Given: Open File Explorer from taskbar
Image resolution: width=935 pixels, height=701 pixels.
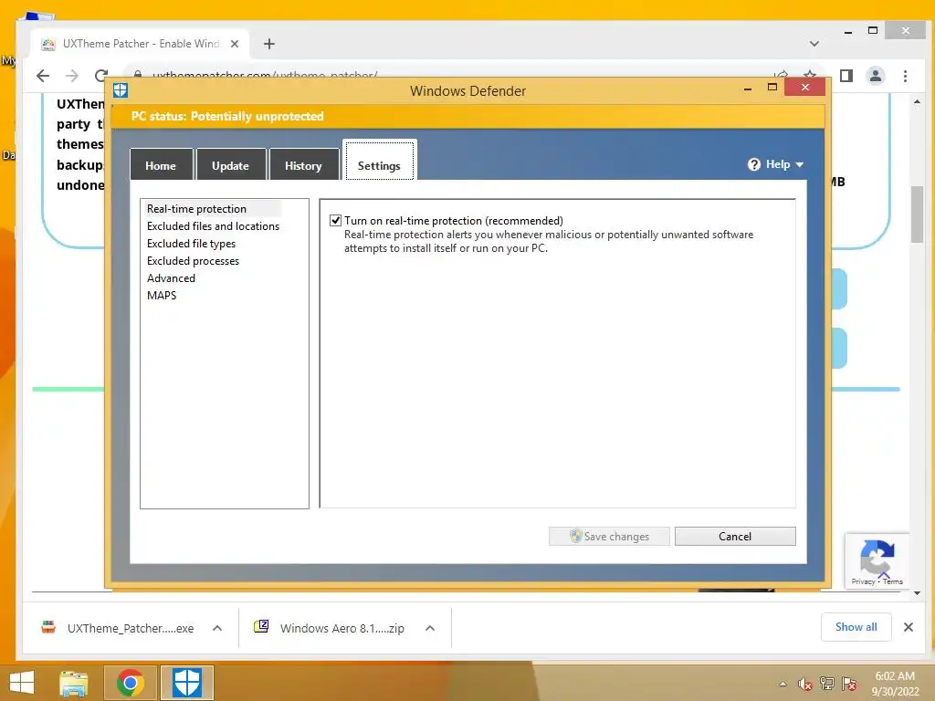Looking at the screenshot, I should (74, 683).
